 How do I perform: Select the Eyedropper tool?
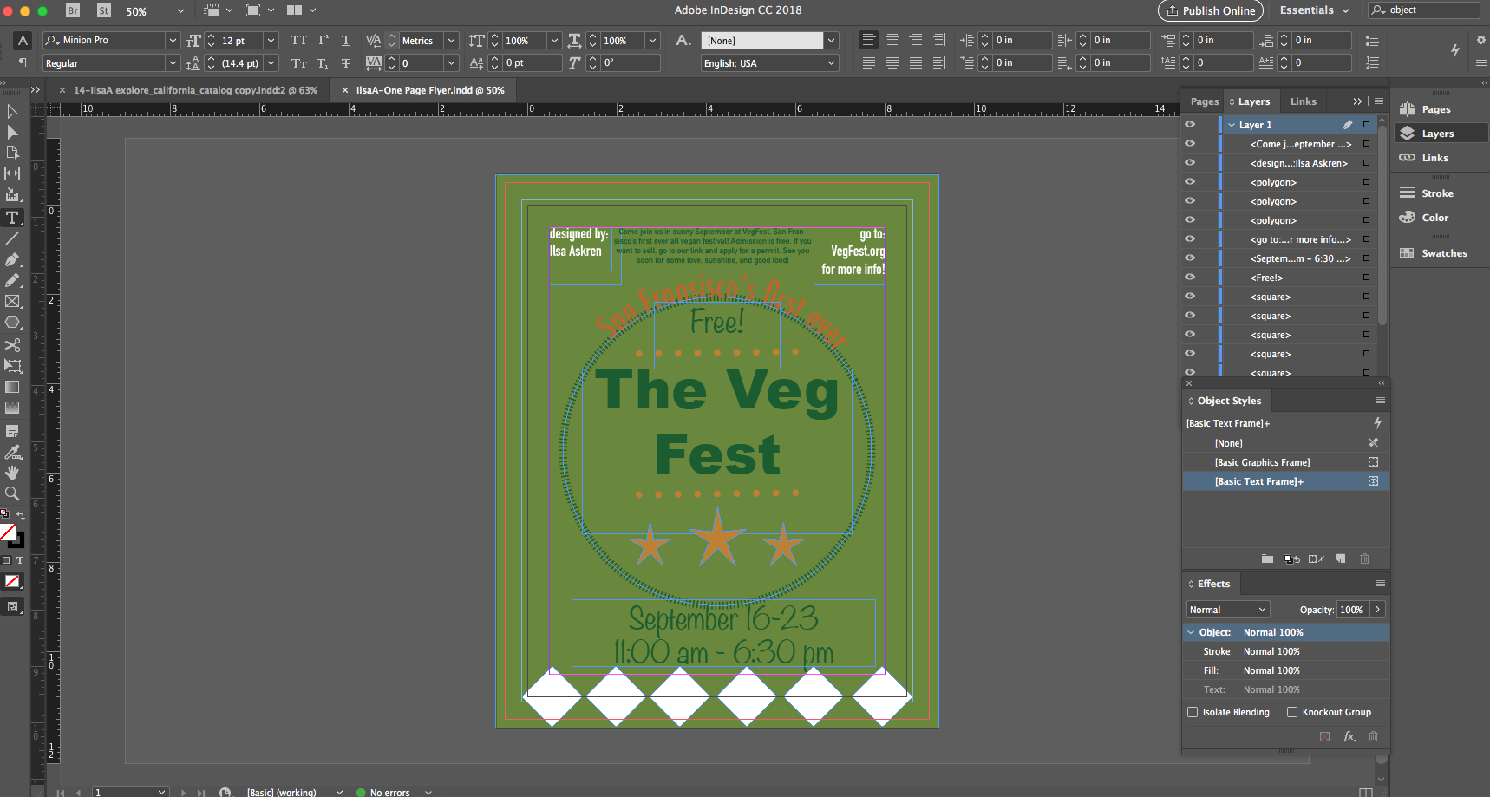tap(12, 452)
